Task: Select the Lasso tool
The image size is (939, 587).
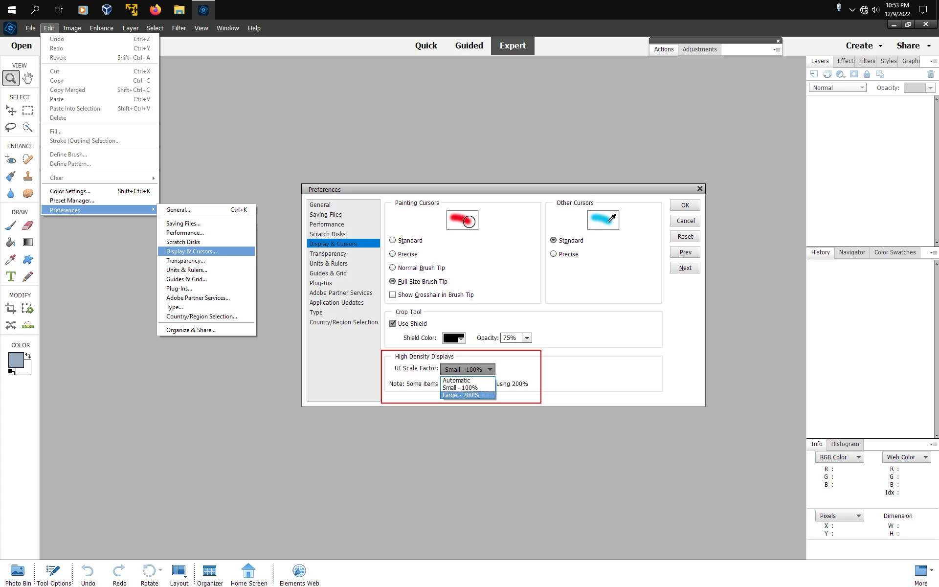Action: (11, 128)
